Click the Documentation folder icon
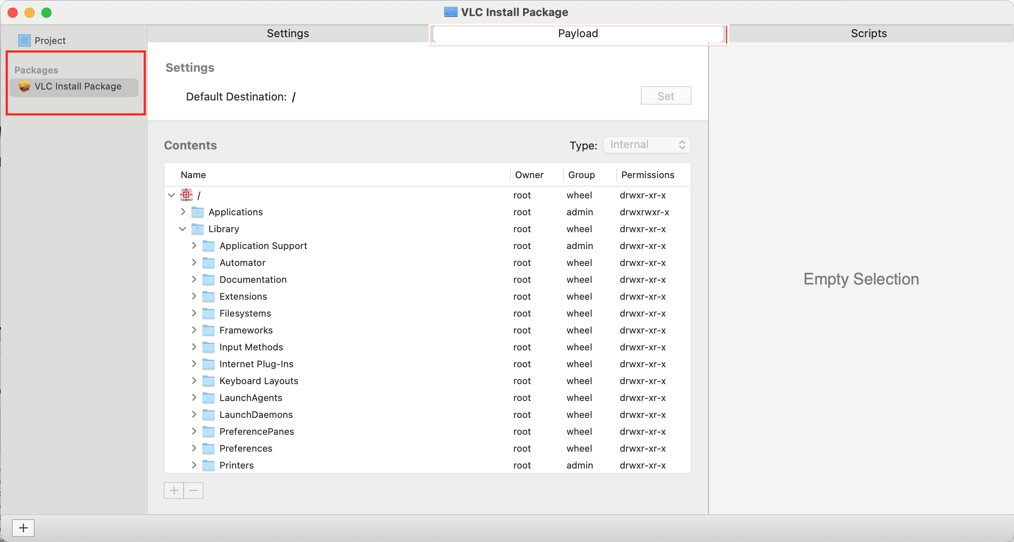Screen dimensions: 1014x542 pyautogui.click(x=209, y=279)
